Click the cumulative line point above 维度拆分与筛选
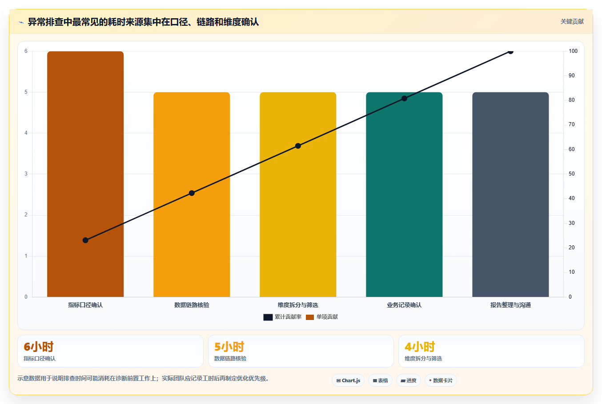Screen dimensions: 602x404 tap(298, 146)
